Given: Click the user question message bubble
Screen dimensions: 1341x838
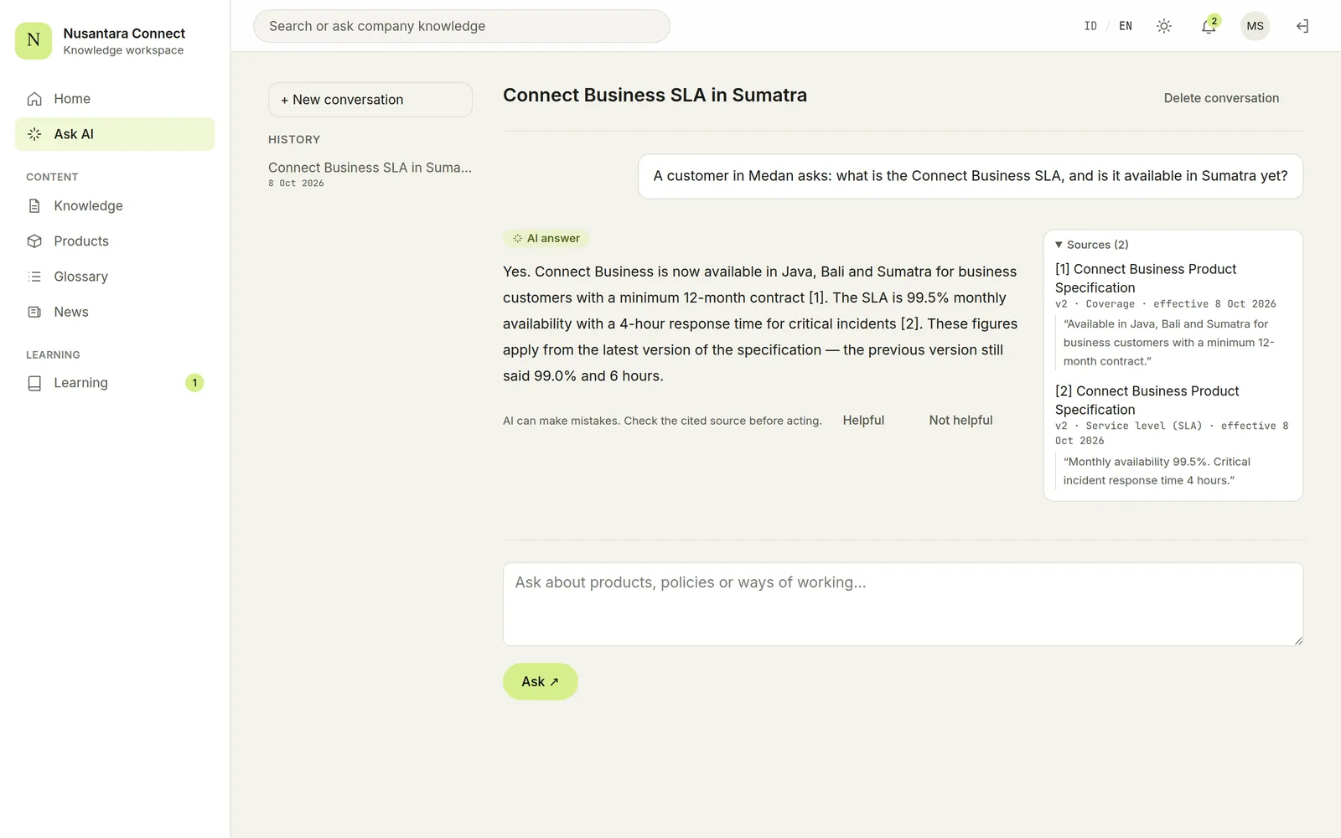Looking at the screenshot, I should click(x=971, y=176).
